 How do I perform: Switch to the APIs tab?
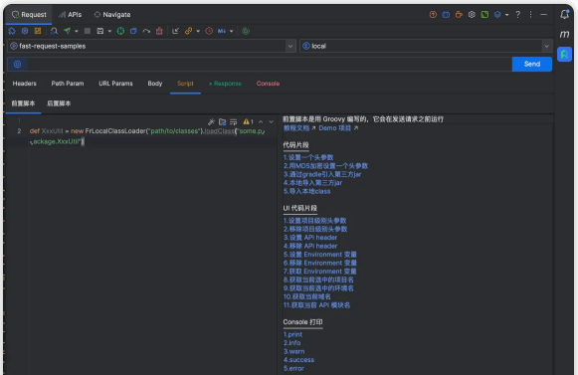70,14
